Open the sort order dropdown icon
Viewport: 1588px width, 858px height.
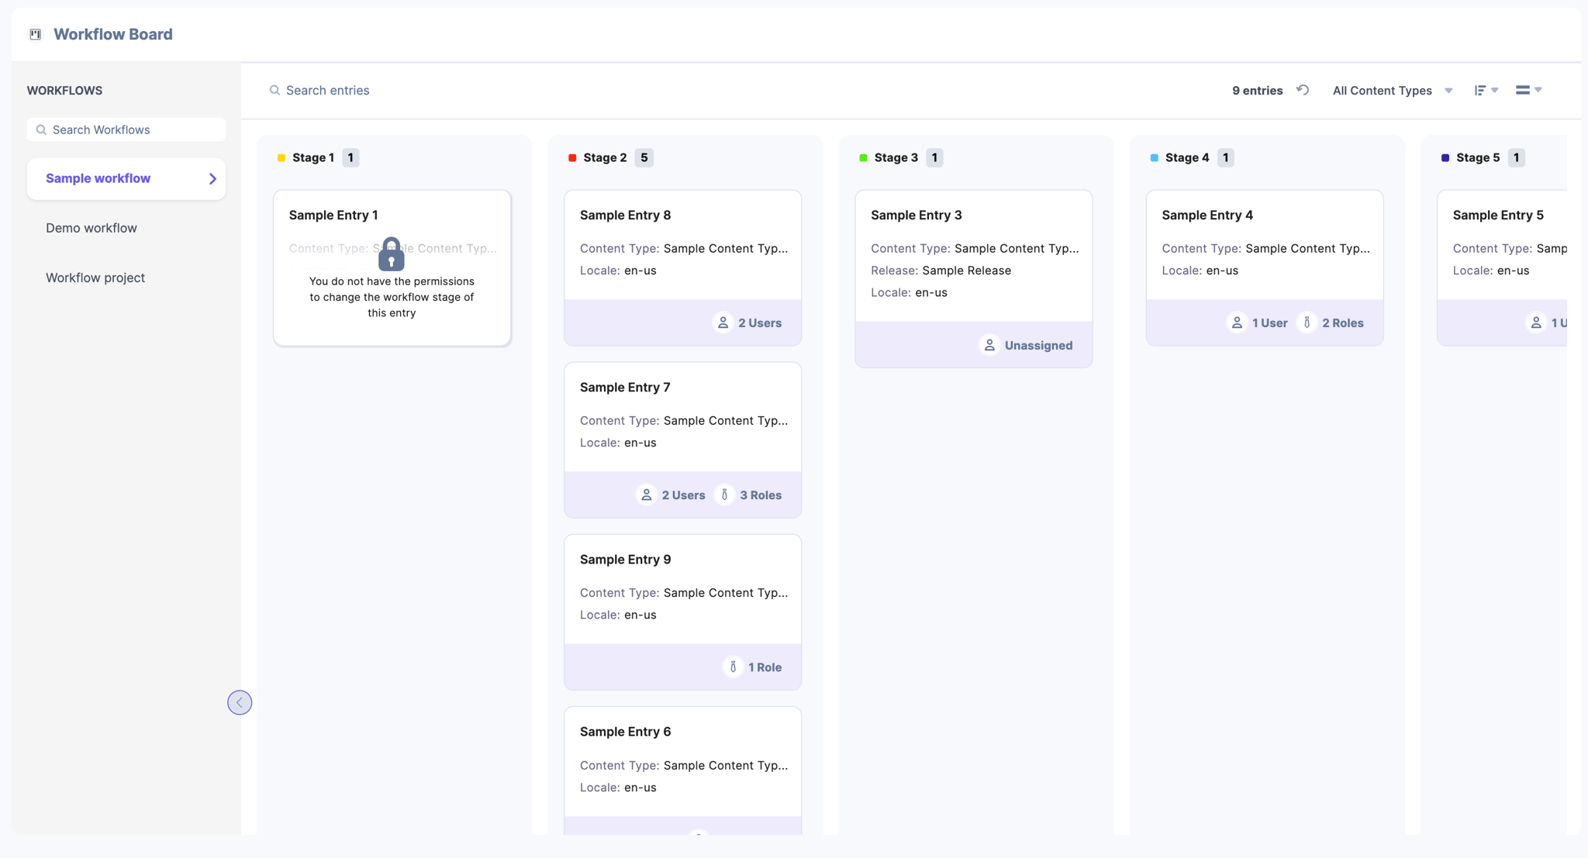pyautogui.click(x=1486, y=91)
